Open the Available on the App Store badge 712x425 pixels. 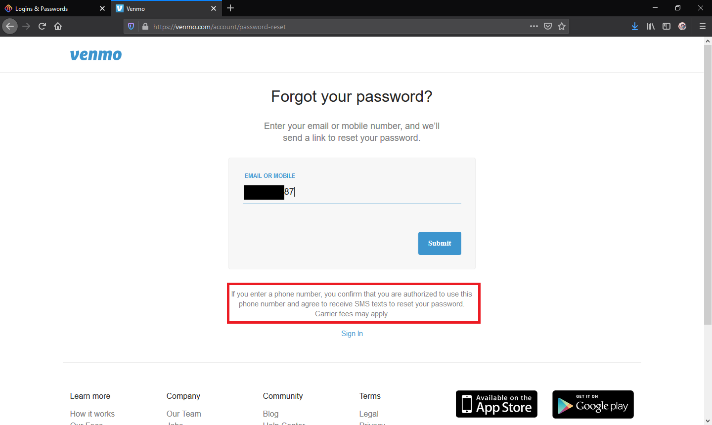point(496,404)
